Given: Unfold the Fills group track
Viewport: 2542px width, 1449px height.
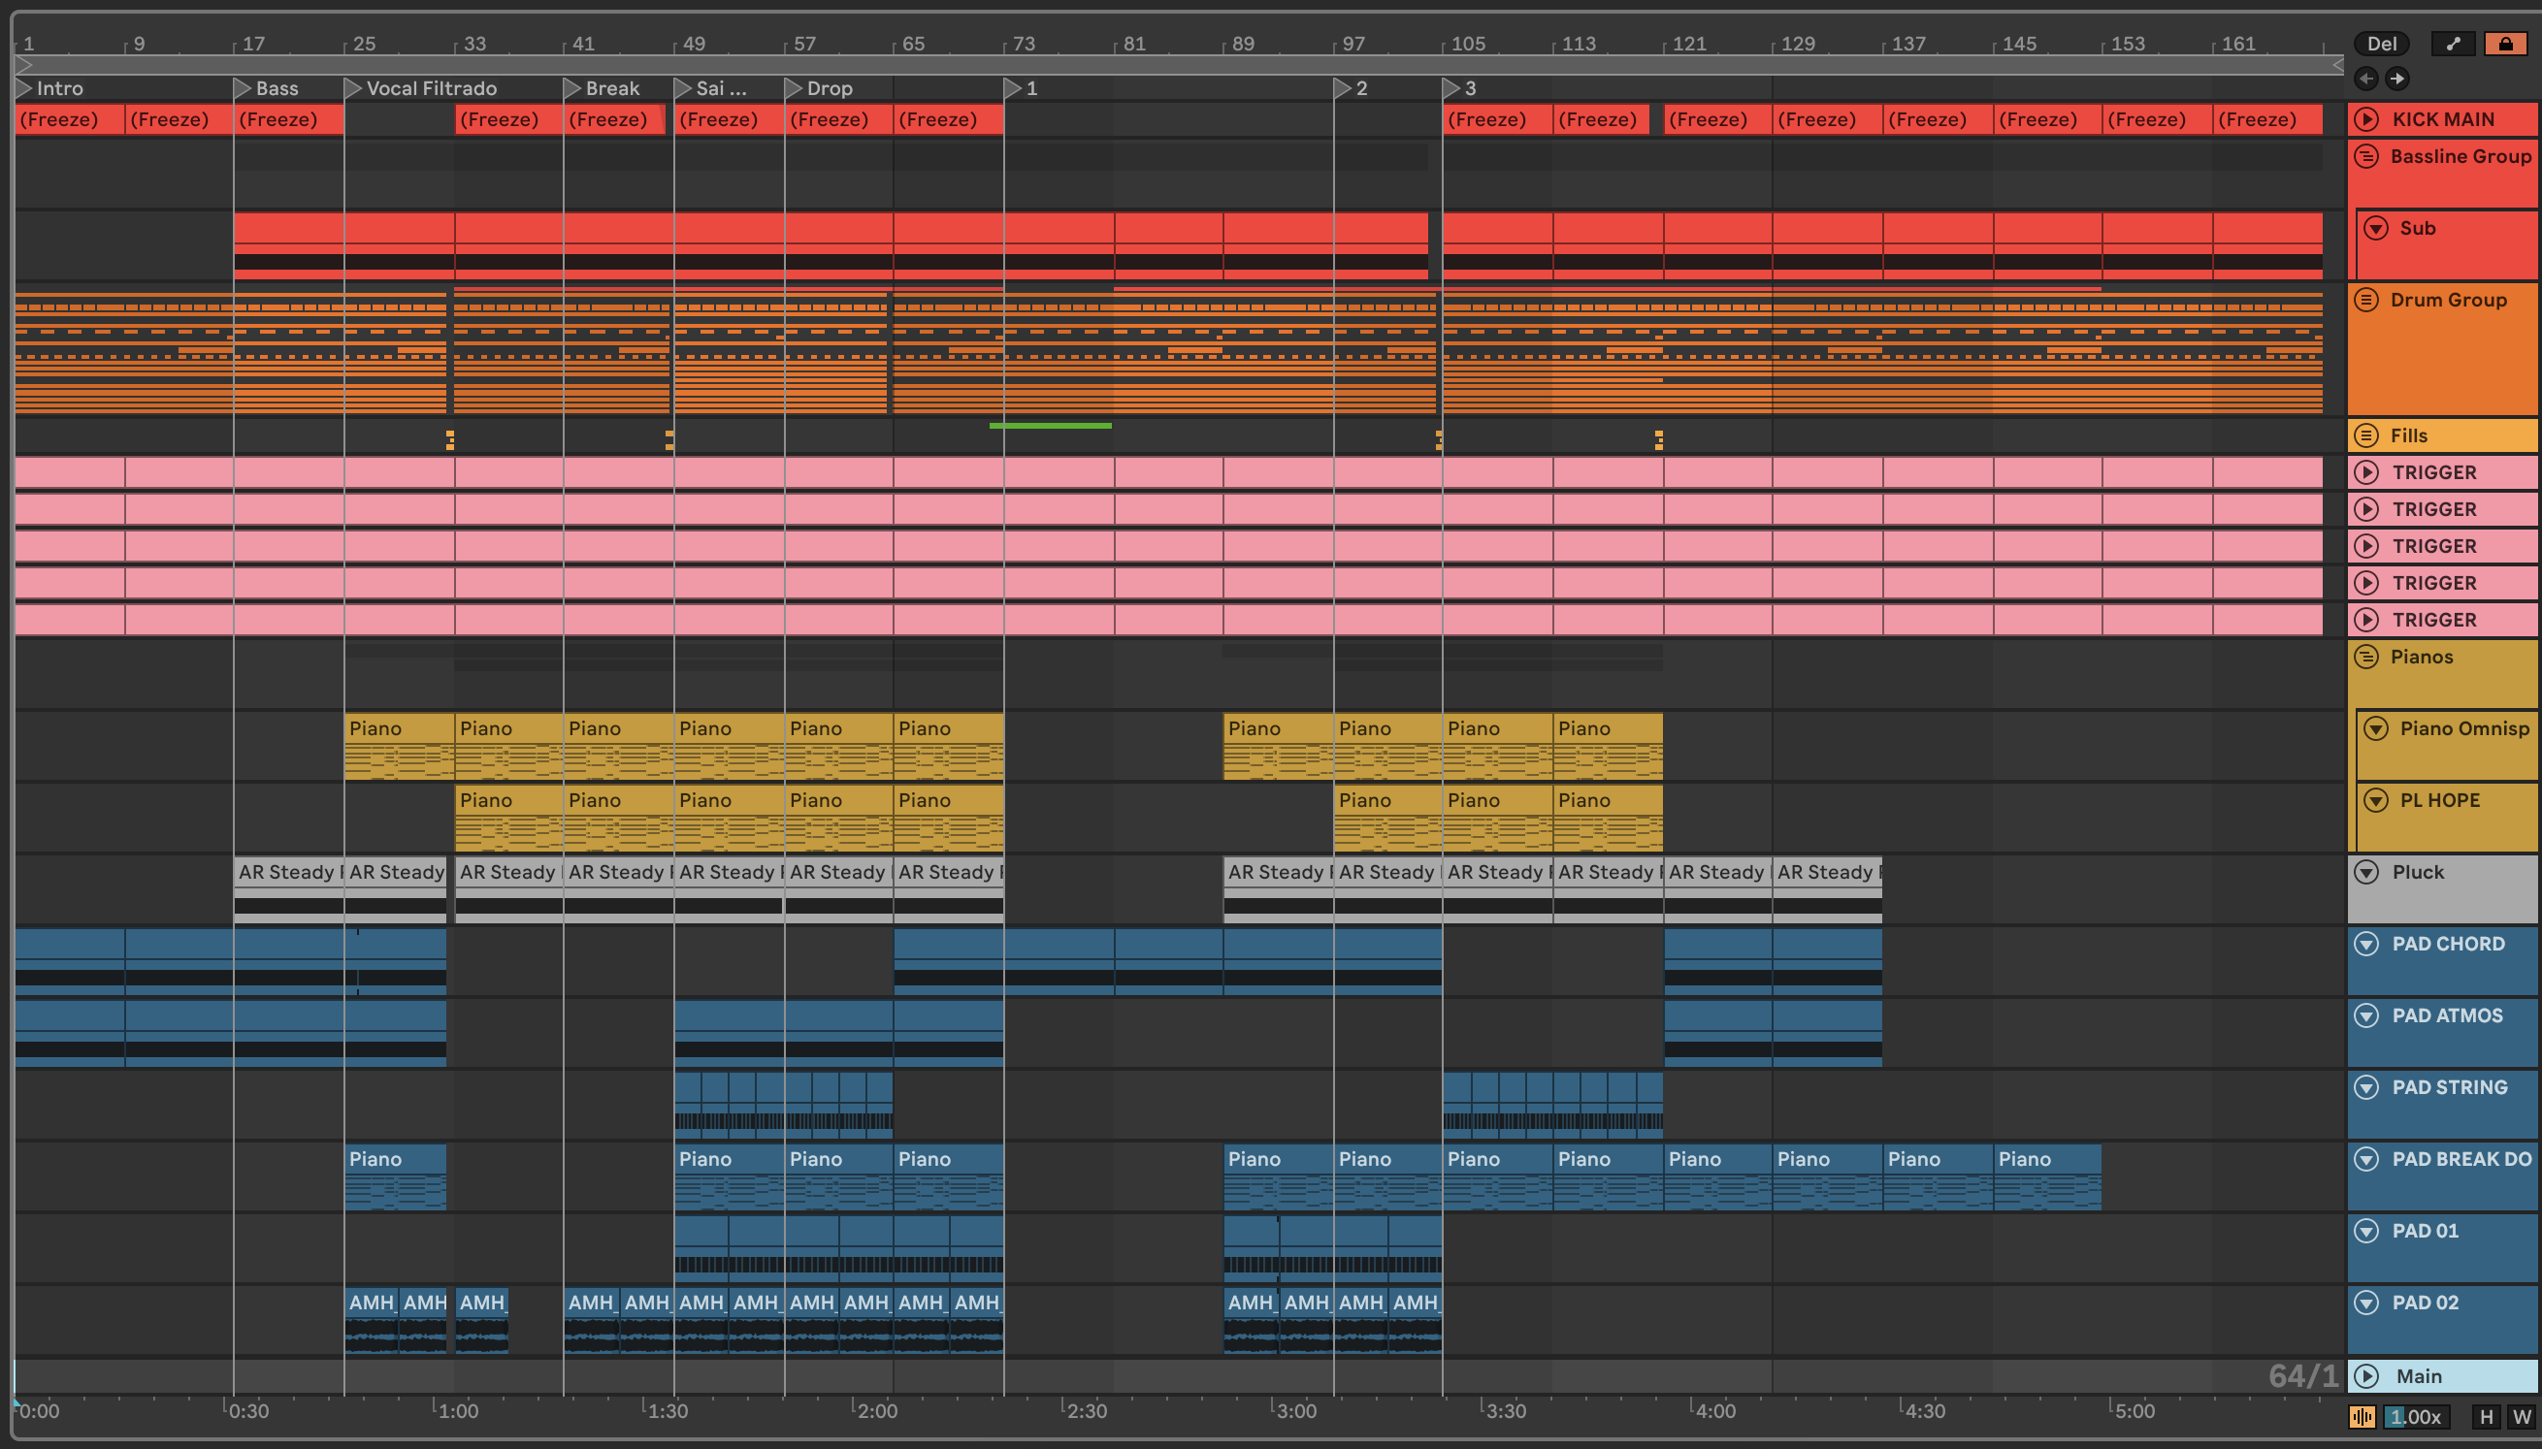Looking at the screenshot, I should pyautogui.click(x=2366, y=435).
